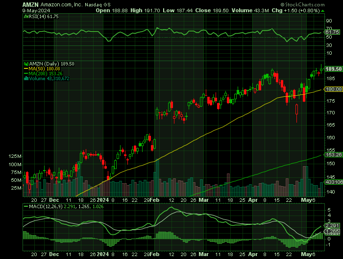Viewport: 343px width, 259px height.
Task: Click the RSI(14) legend line icon
Action: click(26, 17)
